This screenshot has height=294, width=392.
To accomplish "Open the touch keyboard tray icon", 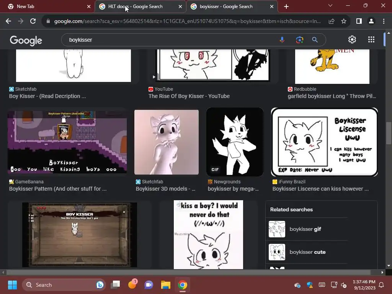I will [x=322, y=285].
